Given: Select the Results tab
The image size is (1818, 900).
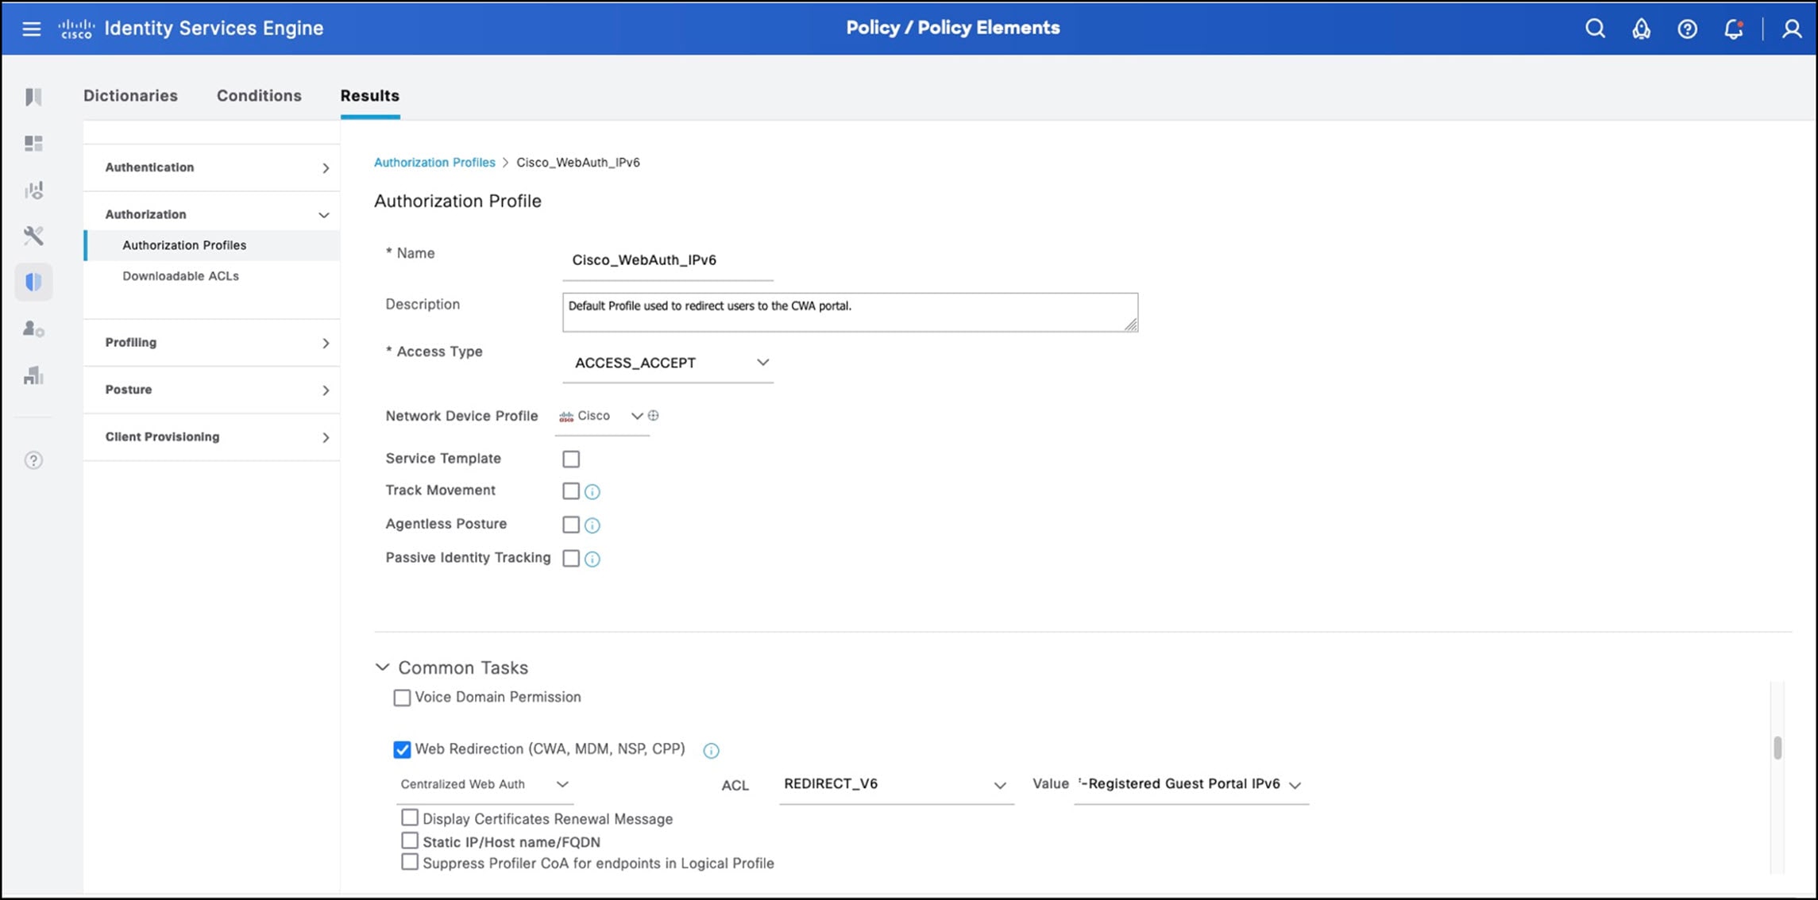Looking at the screenshot, I should 370,95.
